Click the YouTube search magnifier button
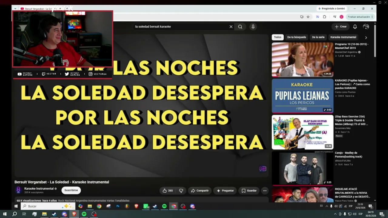This screenshot has width=388, height=218. 240,27
